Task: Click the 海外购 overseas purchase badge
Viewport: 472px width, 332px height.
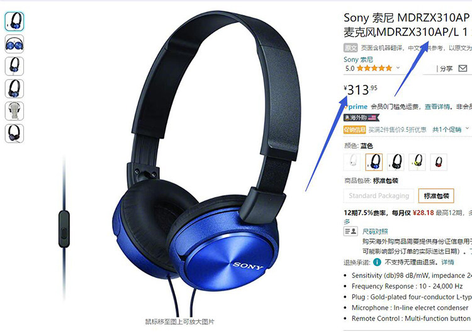Action: coord(361,117)
